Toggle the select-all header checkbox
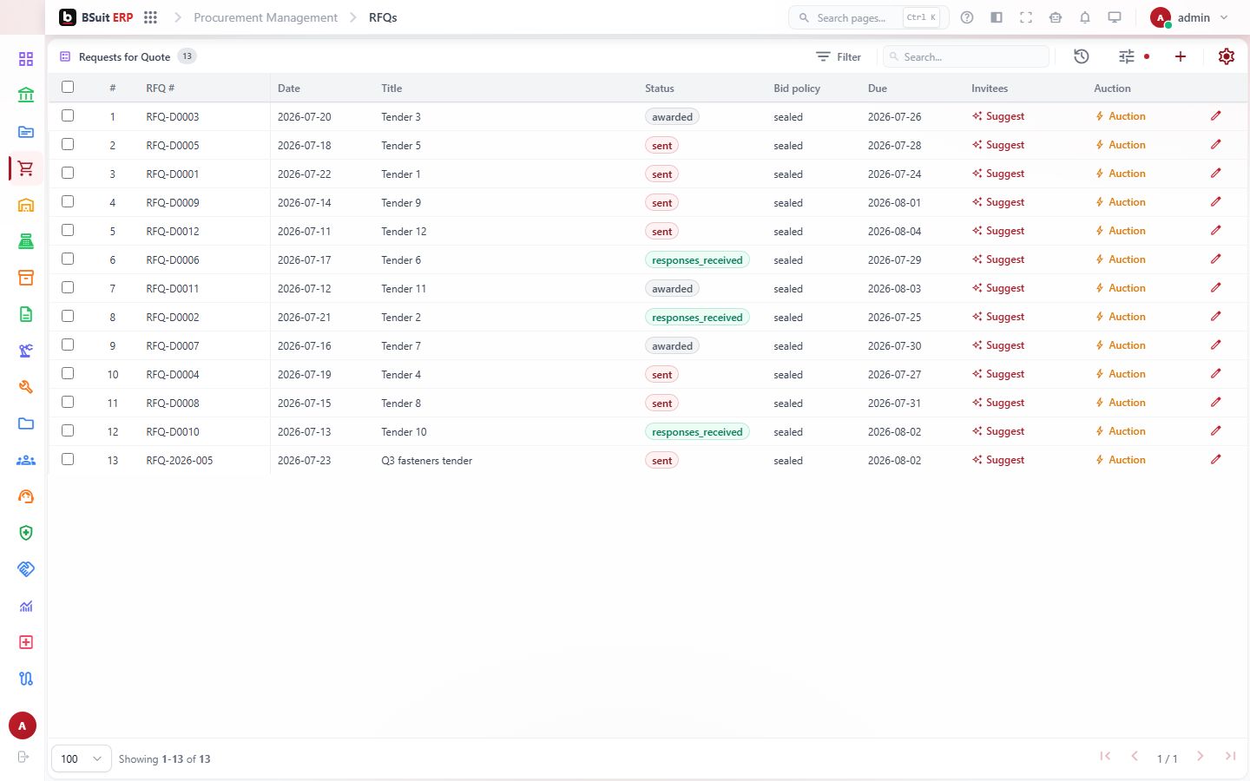 (x=68, y=87)
